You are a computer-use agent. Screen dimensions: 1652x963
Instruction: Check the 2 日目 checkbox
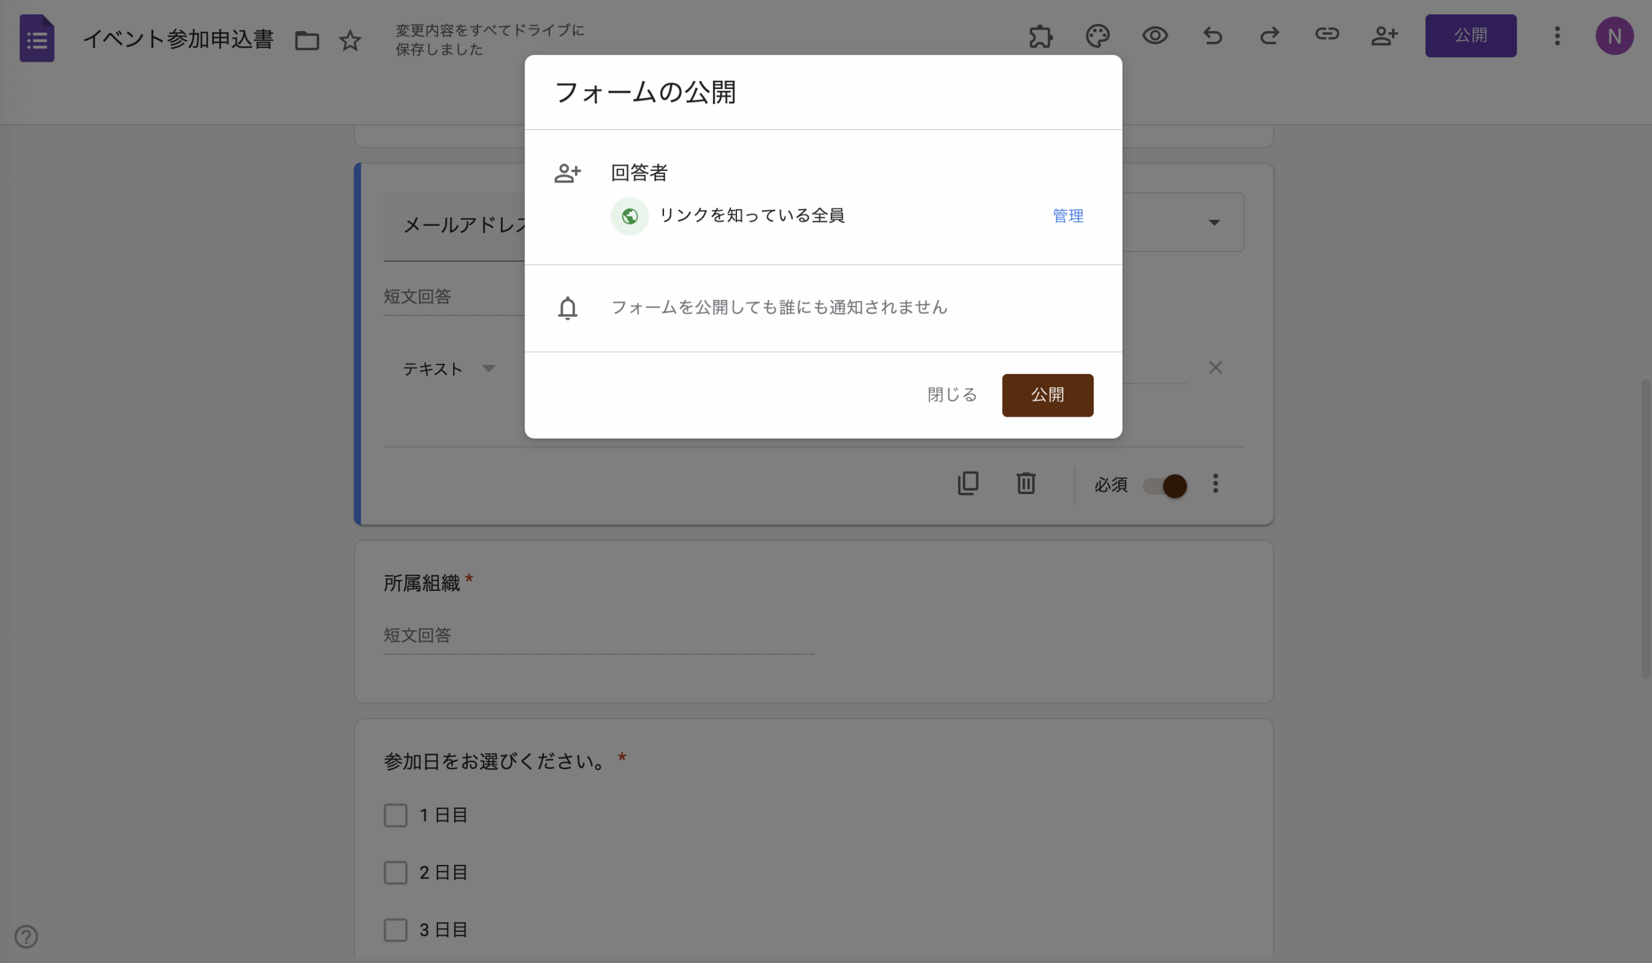click(x=396, y=873)
